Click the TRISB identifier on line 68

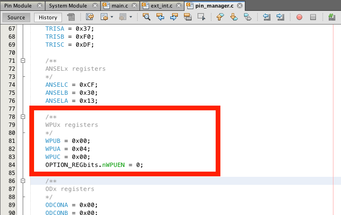point(55,37)
